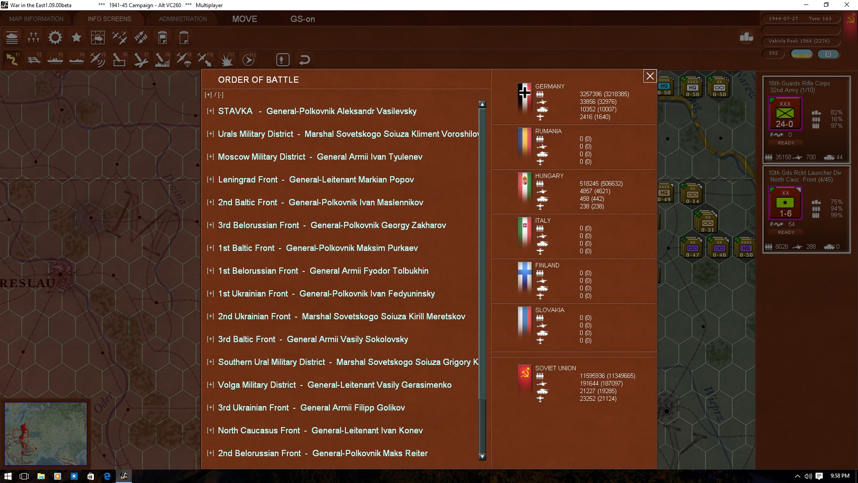
Task: Open the Administration tab
Action: click(183, 19)
